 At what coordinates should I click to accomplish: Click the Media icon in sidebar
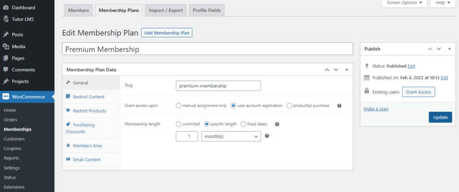pos(6,46)
